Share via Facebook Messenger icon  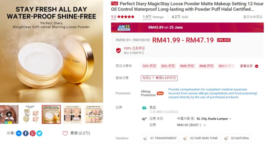pyautogui.click(x=19, y=133)
